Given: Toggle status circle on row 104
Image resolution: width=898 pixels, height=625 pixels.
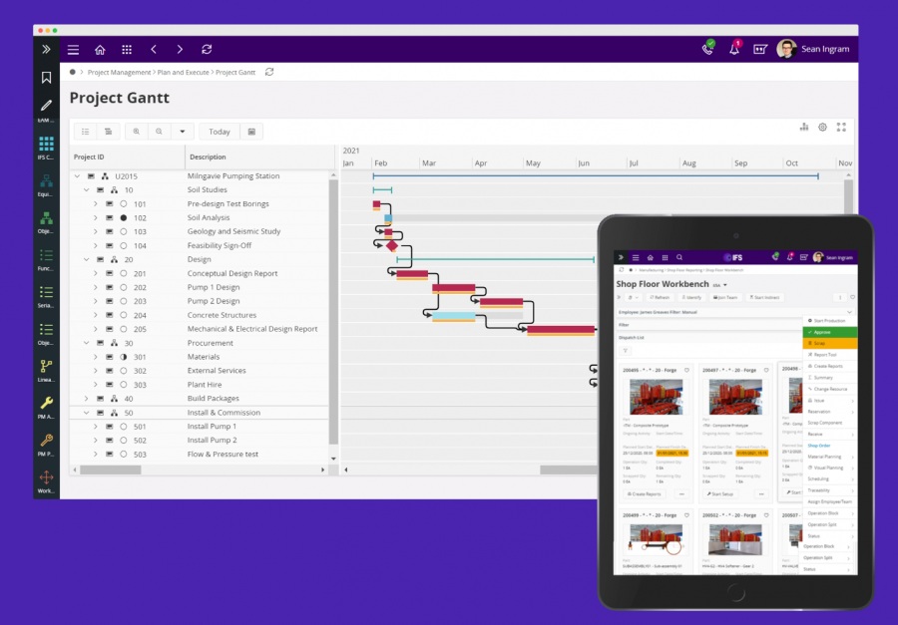Looking at the screenshot, I should (123, 245).
